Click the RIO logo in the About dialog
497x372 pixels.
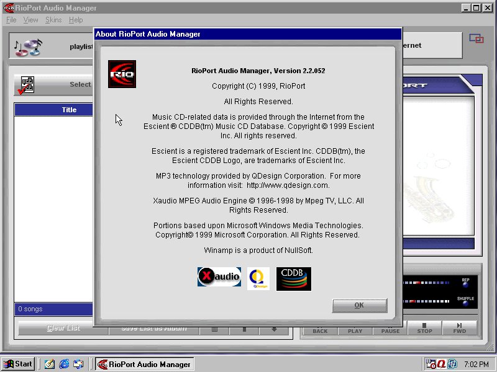122,74
